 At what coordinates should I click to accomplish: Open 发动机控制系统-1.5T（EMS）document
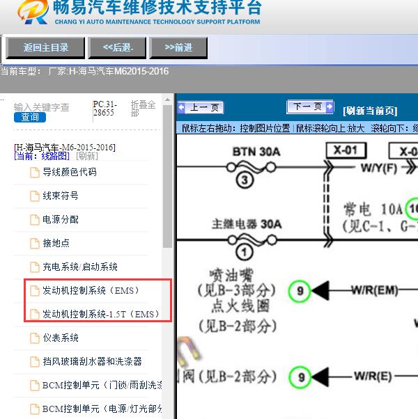pyautogui.click(x=101, y=315)
